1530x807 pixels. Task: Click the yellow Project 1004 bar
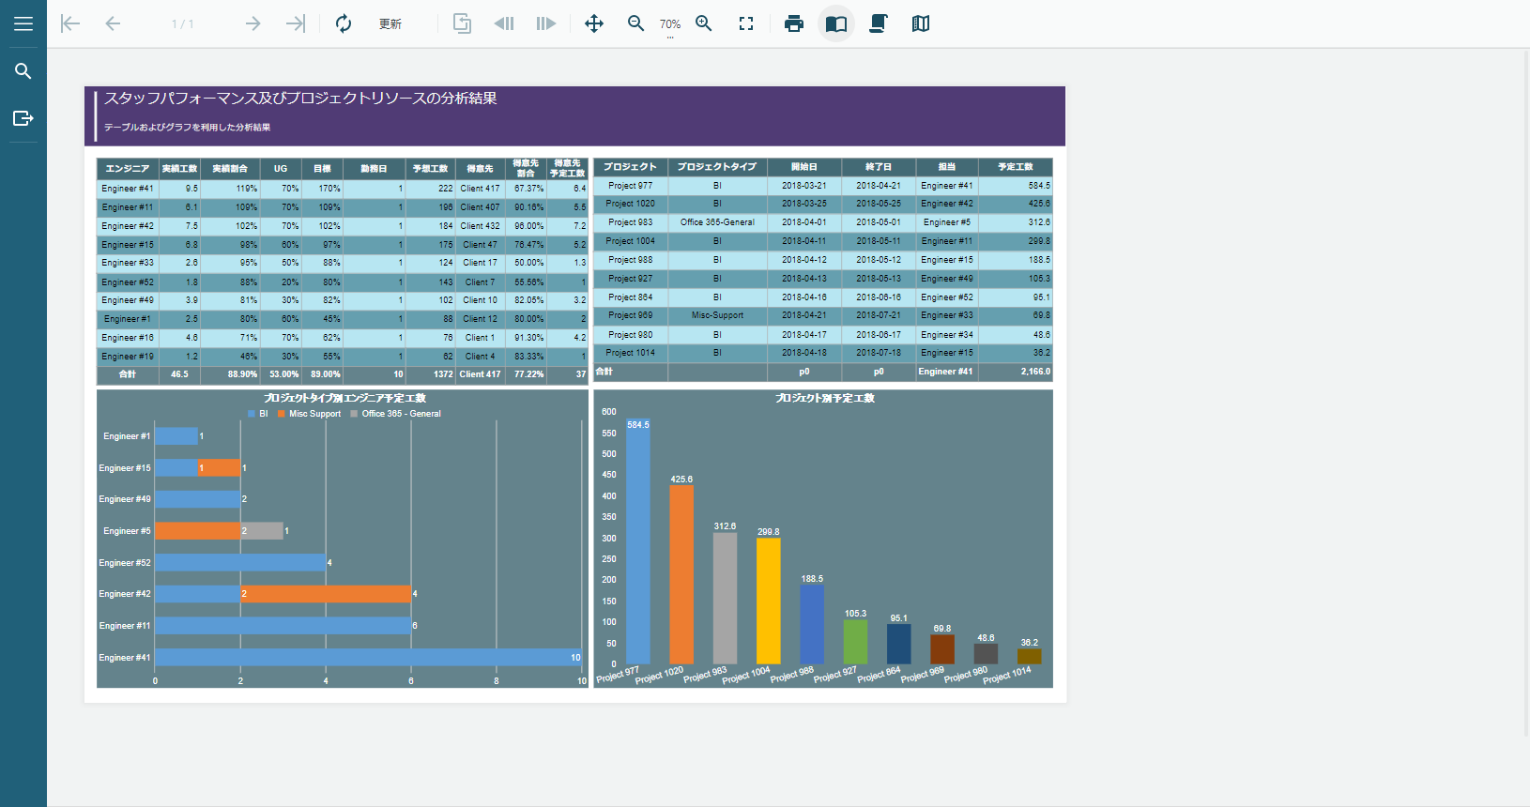click(769, 601)
